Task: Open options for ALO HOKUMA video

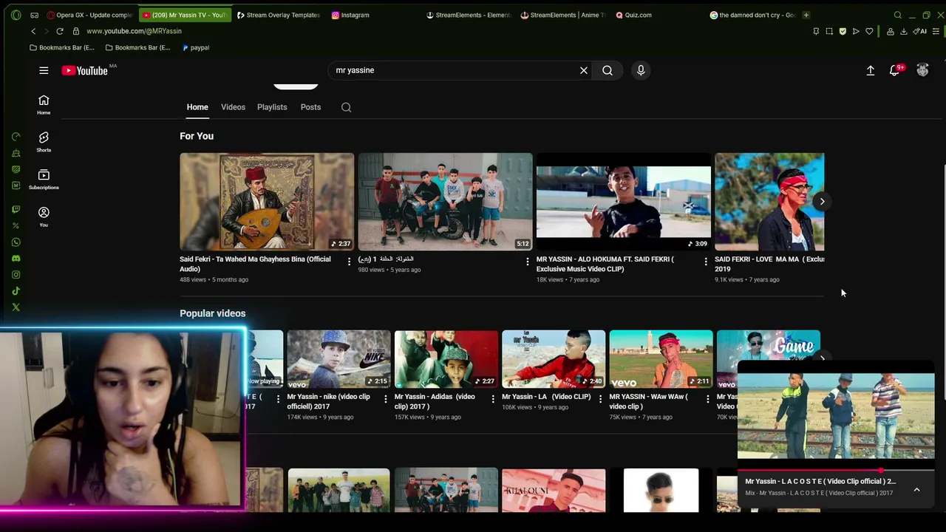Action: [x=705, y=262]
